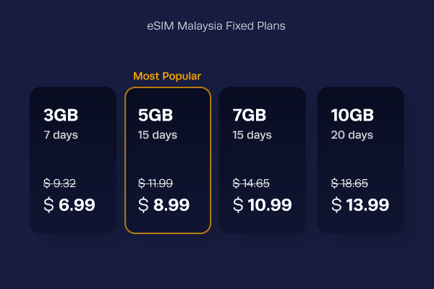Image resolution: width=434 pixels, height=289 pixels.
Task: Click the eSIM Malaysia Fixed Plans heading
Action: click(216, 26)
